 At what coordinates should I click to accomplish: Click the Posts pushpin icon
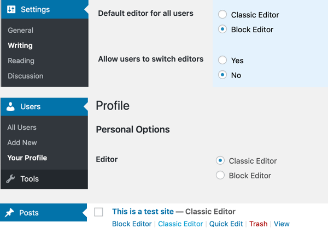[x=9, y=213]
